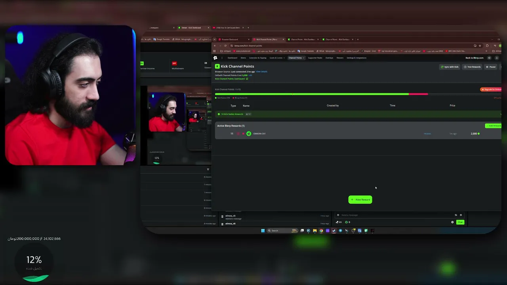Click the Upgrade for Unlimited button

point(491,89)
